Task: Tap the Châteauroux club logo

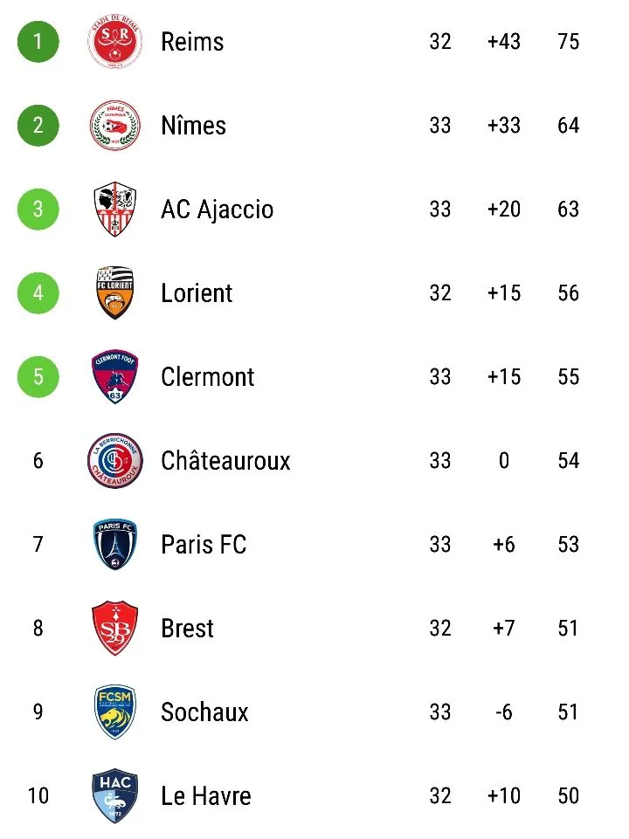Action: pos(115,461)
